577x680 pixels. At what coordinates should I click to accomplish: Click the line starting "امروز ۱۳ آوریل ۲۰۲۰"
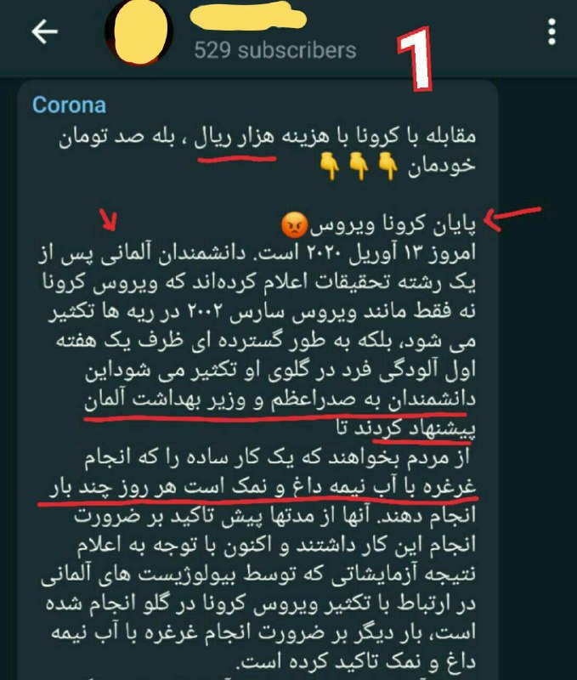[x=256, y=253]
